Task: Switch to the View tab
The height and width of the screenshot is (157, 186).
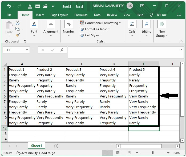Action: click(127, 15)
